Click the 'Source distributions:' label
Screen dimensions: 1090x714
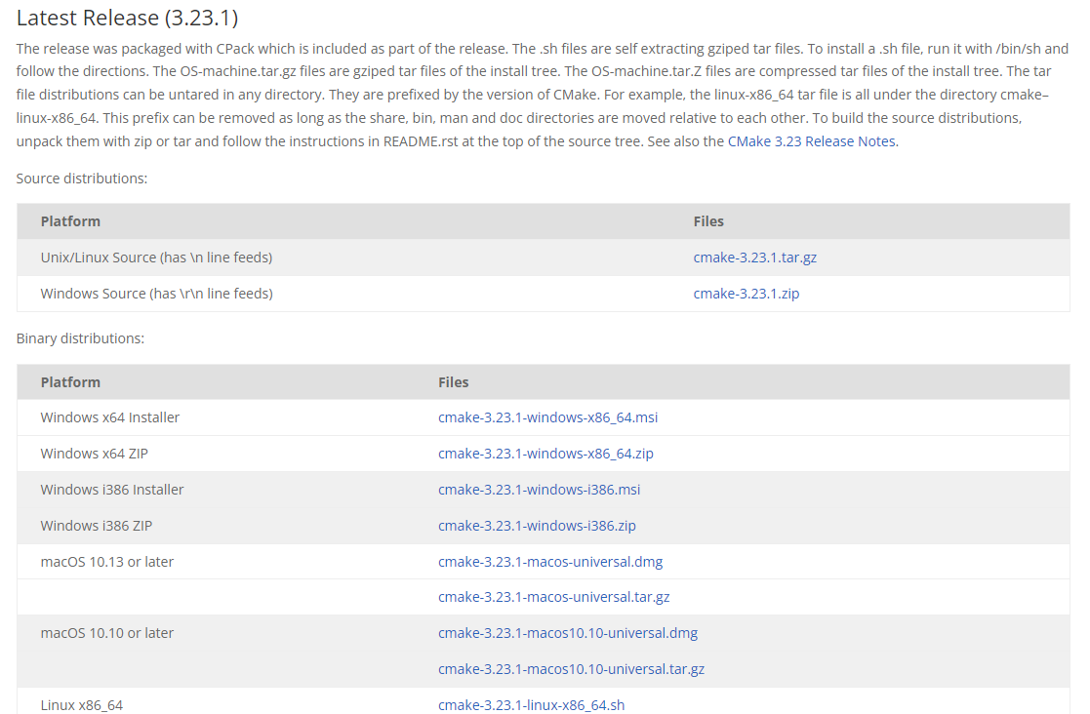(82, 178)
